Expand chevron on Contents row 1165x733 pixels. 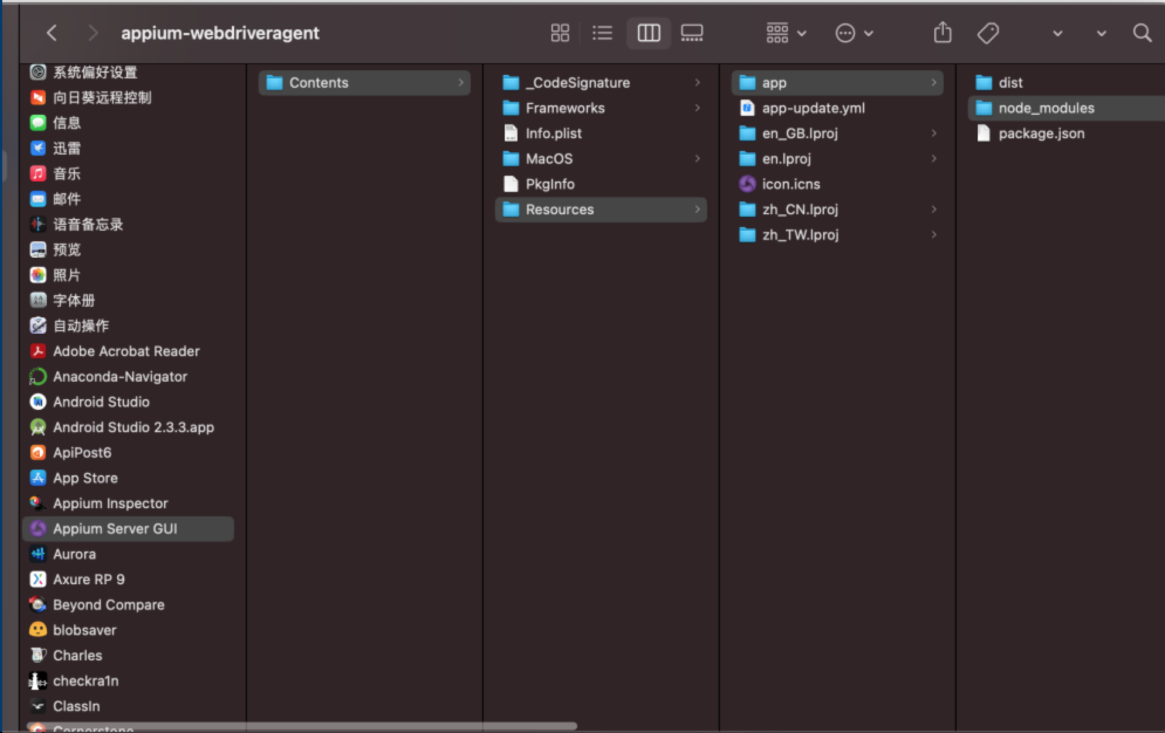[x=461, y=83]
